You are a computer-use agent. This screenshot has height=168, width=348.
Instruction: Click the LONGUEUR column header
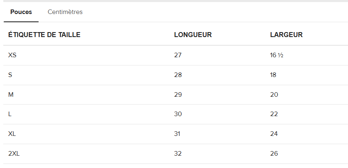coord(193,35)
